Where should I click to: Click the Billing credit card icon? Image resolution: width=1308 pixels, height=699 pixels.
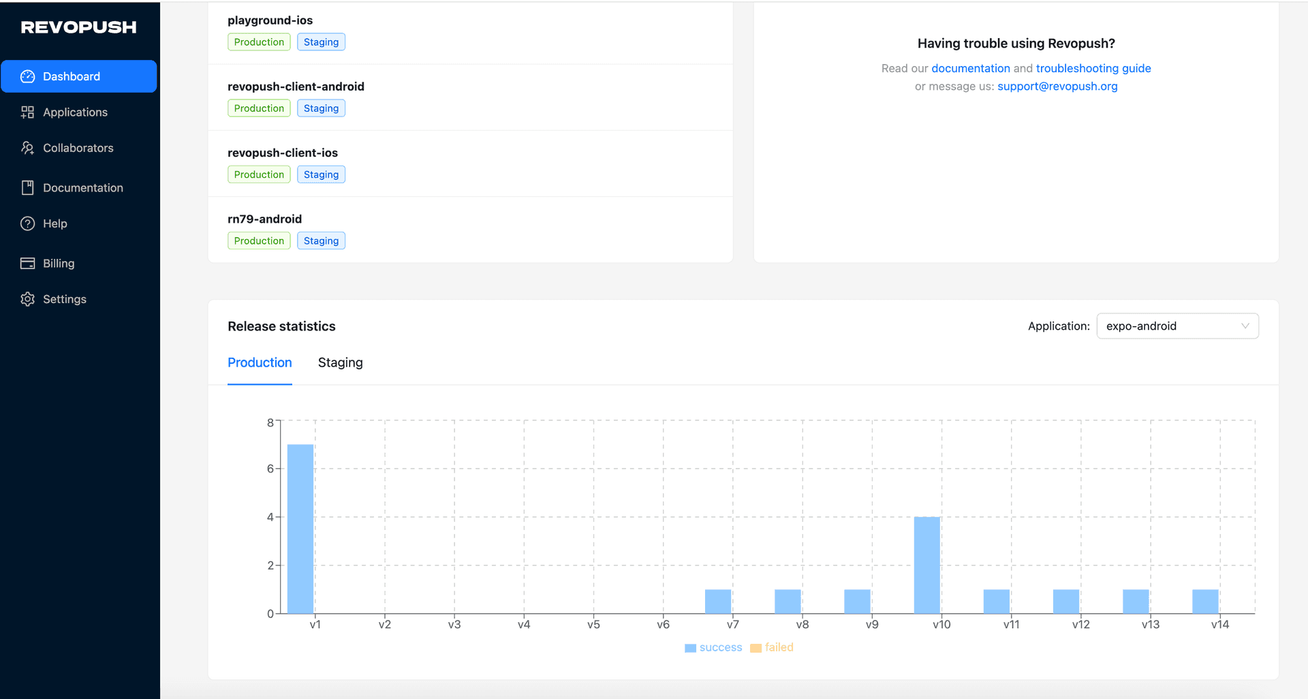point(27,264)
